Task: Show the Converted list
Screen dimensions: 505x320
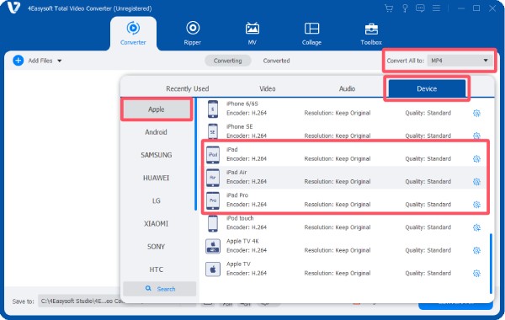Action: click(276, 61)
